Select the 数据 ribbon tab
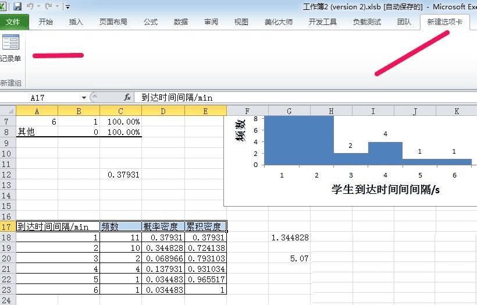 (181, 22)
